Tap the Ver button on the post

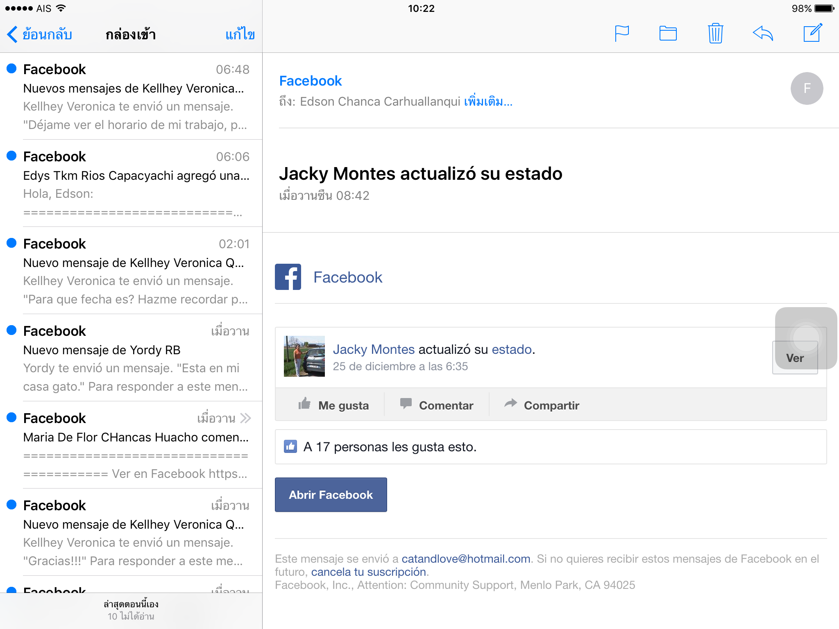click(x=795, y=357)
